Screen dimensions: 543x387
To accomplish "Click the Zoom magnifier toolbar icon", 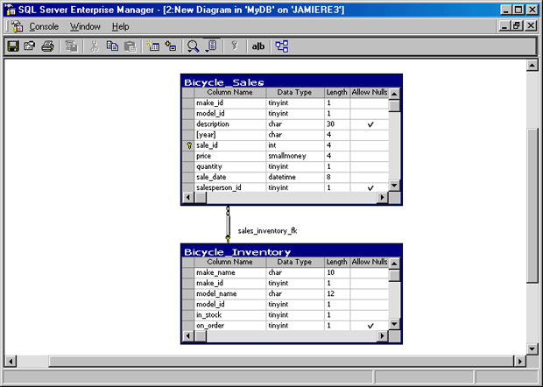I will point(194,46).
